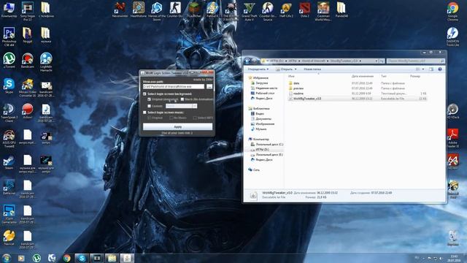Select the Select MP3 music checkbox
This screenshot has width=467, height=263.
[x=195, y=118]
